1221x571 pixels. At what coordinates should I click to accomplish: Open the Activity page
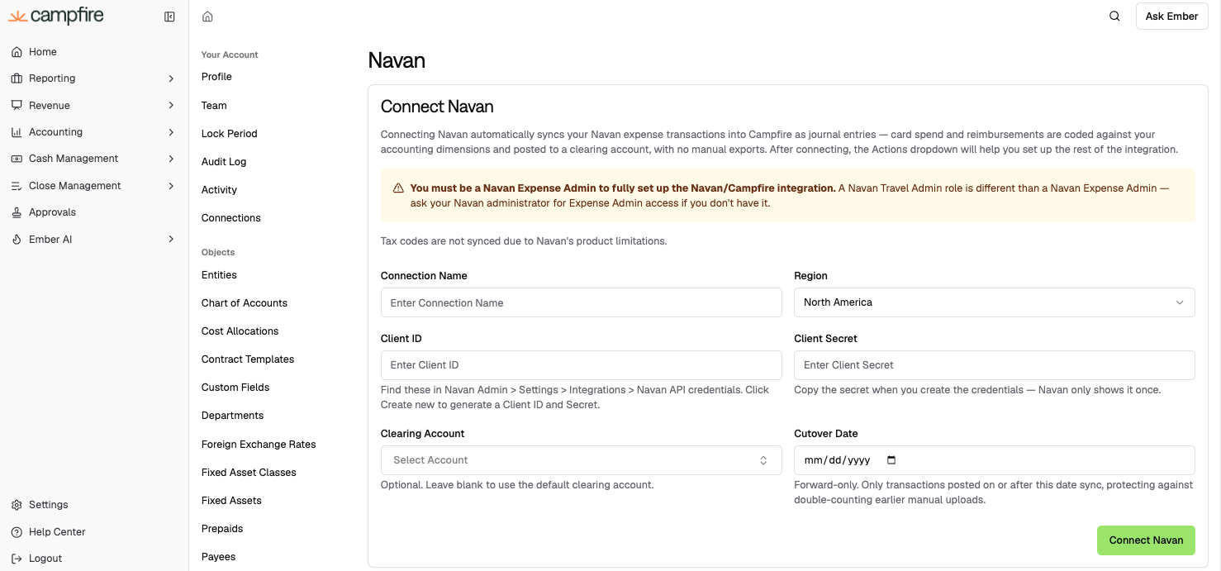click(x=219, y=190)
